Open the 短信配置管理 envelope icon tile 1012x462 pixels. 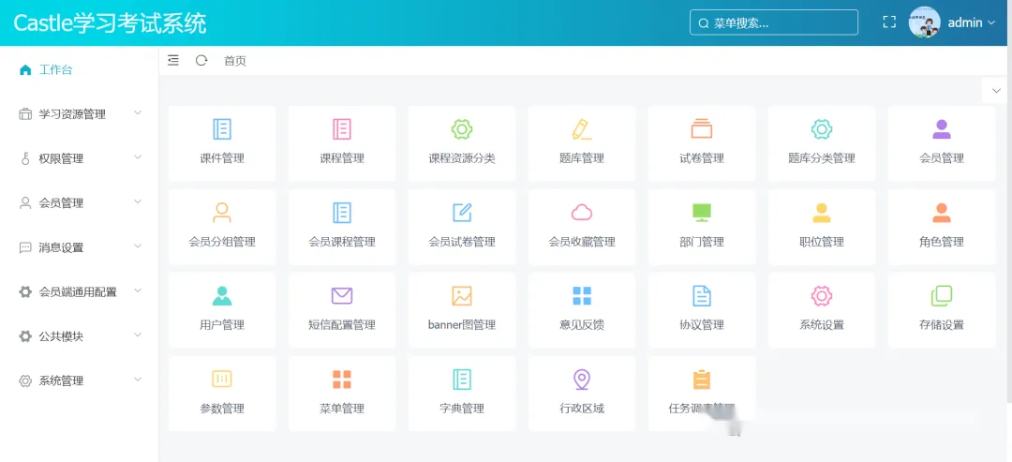click(x=341, y=310)
